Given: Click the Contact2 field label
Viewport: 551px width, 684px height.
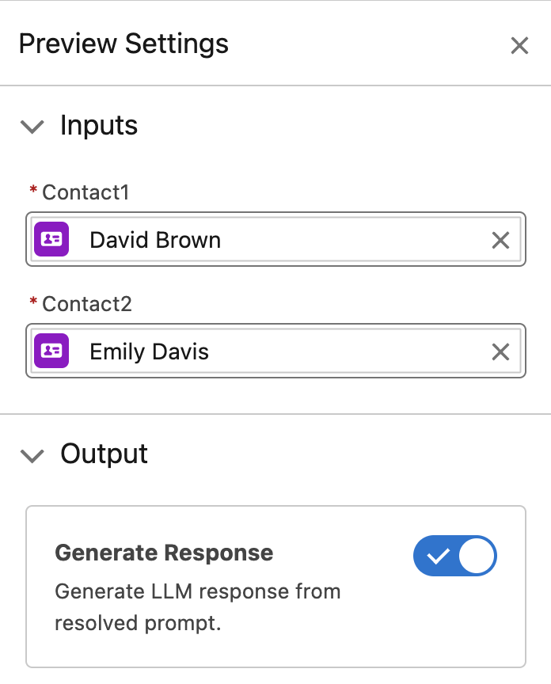Looking at the screenshot, I should pos(87,304).
